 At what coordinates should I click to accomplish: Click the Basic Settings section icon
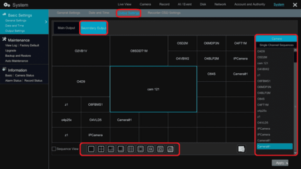click(4, 14)
